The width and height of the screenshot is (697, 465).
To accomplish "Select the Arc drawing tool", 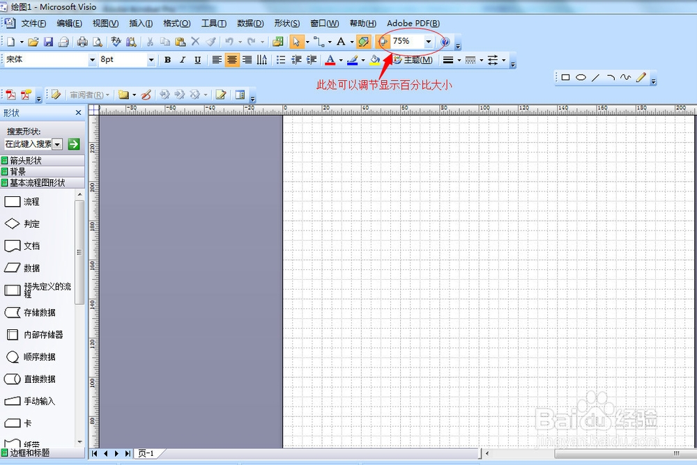I will click(x=611, y=77).
